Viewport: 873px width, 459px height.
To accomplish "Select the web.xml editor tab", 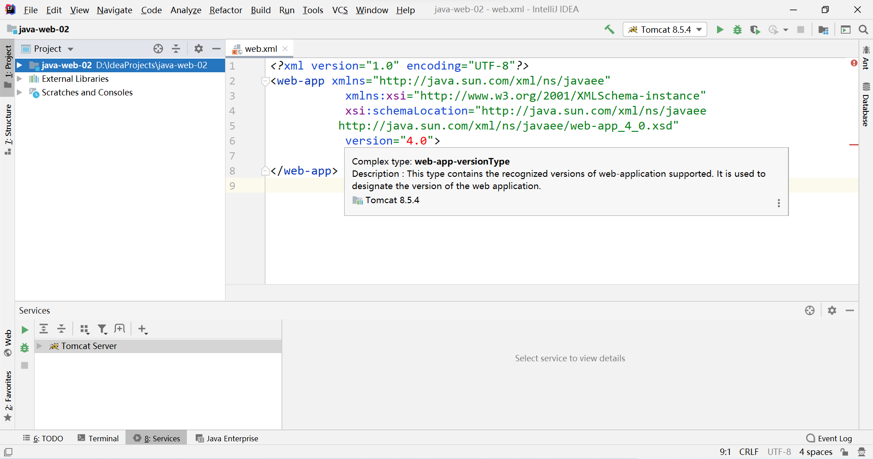I will (261, 49).
